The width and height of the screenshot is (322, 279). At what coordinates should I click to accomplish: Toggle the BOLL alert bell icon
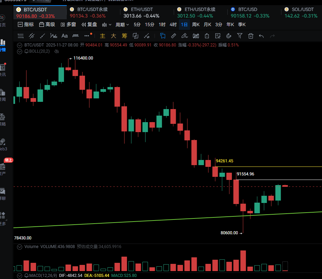click(26, 51)
